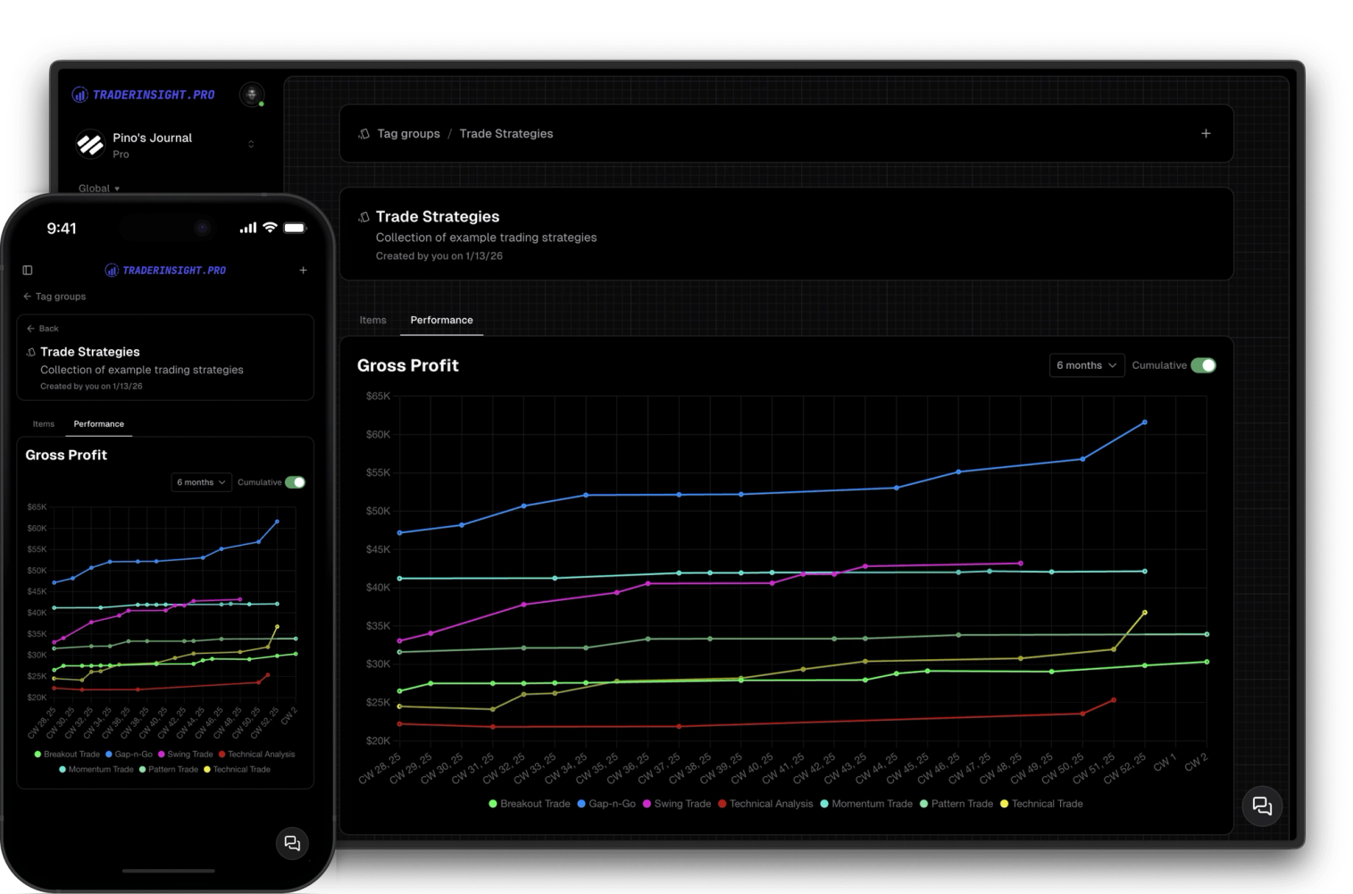Click the sidebar panel icon in the mobile header
Screen dimensions: 1353x894
tap(28, 270)
